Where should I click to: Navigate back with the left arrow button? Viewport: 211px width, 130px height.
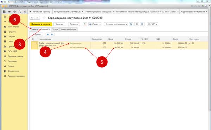32,18
